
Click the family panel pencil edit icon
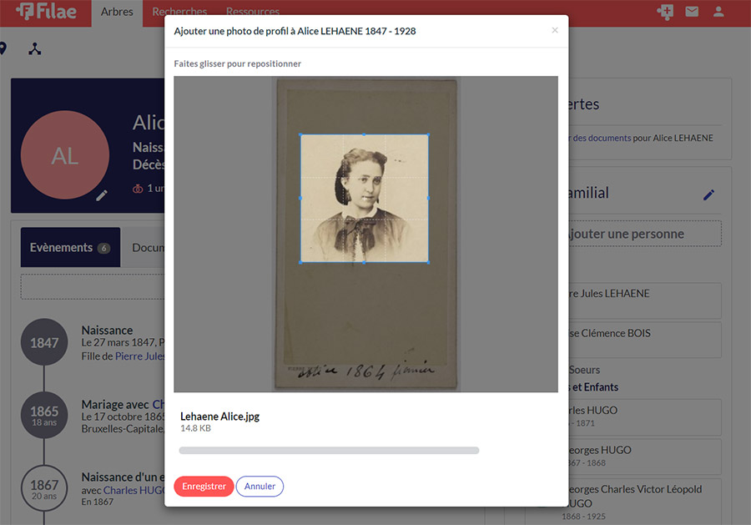point(708,194)
